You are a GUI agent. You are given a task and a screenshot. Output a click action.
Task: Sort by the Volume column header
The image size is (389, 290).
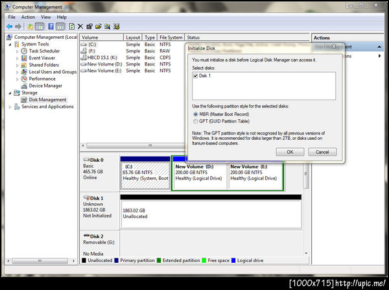point(102,38)
